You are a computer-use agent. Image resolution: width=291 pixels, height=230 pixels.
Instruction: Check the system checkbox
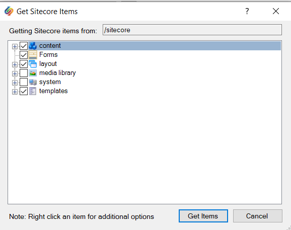pos(24,82)
